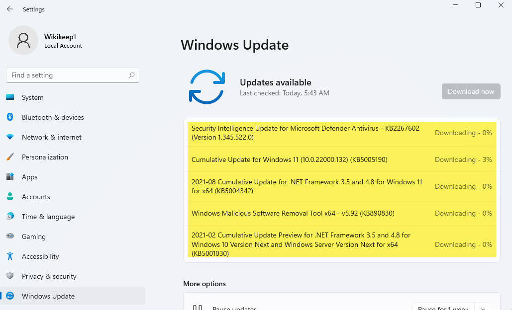
Task: Go to Network & internet
Action: 73,137
